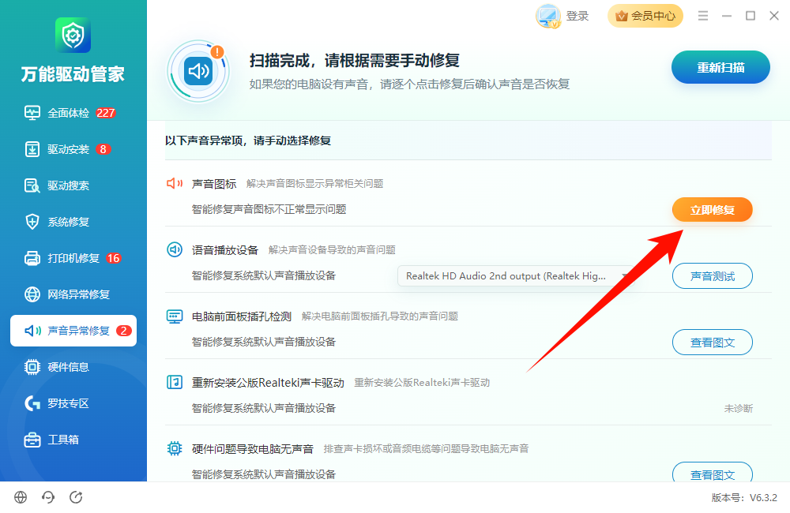Open 打印机修复 section
Image resolution: width=790 pixels, height=513 pixels.
click(x=73, y=258)
